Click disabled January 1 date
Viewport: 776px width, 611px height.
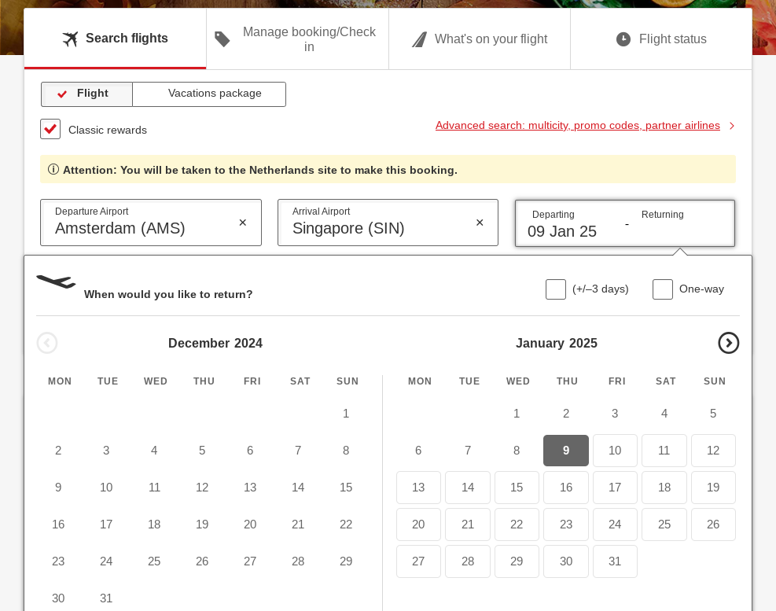[517, 414]
